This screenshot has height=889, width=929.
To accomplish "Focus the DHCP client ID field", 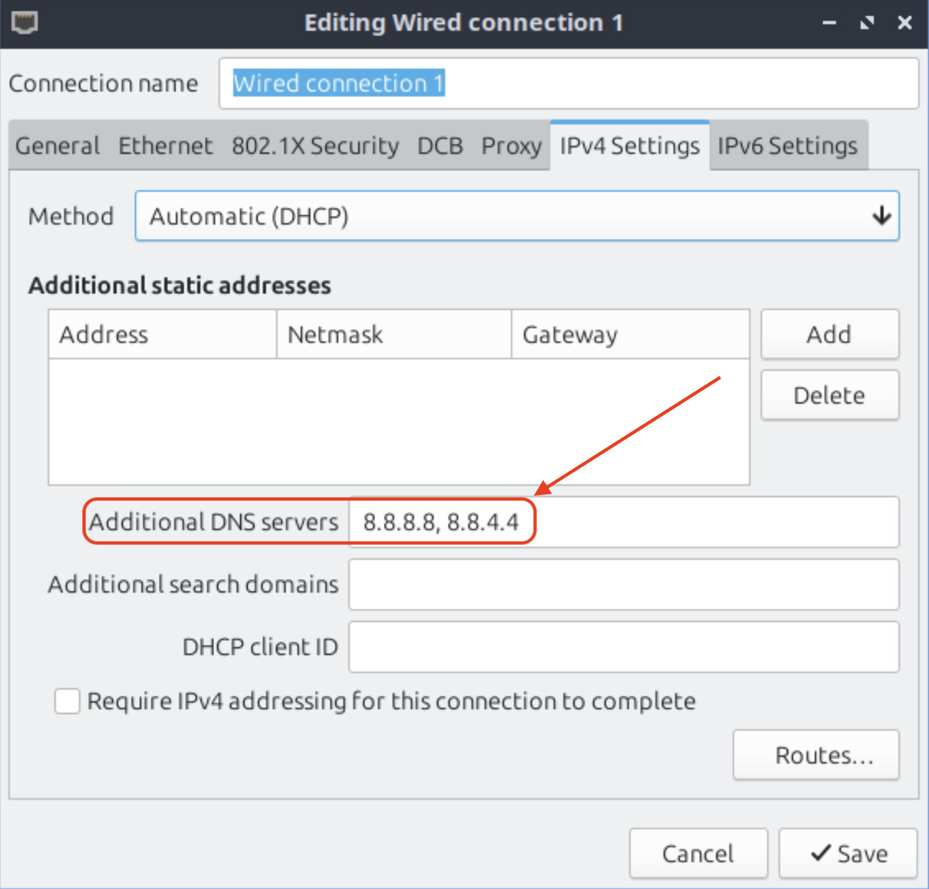I will click(x=624, y=647).
